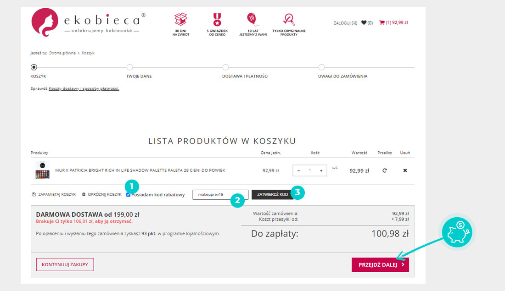Click the Koszyk step label

click(38, 76)
